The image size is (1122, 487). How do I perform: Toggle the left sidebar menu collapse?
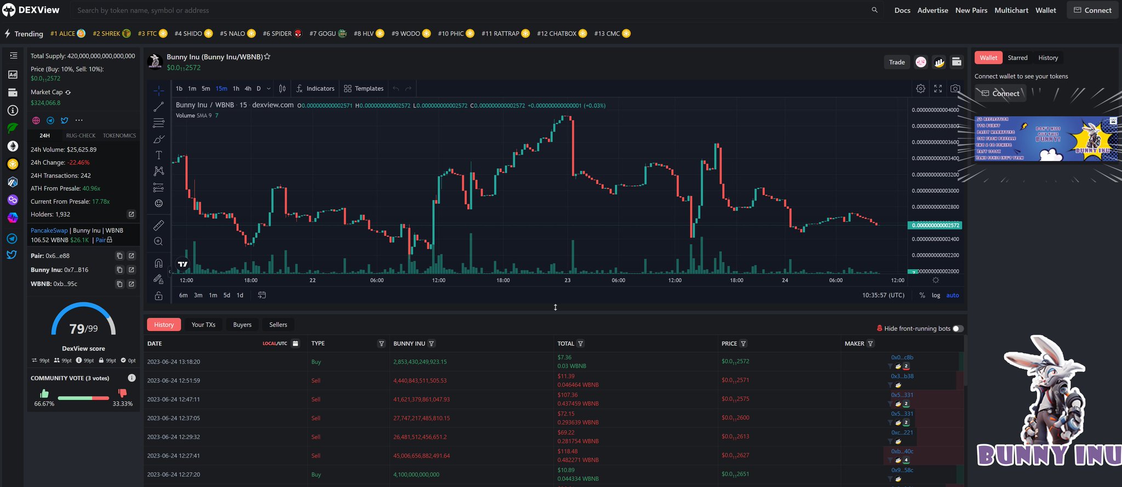13,55
